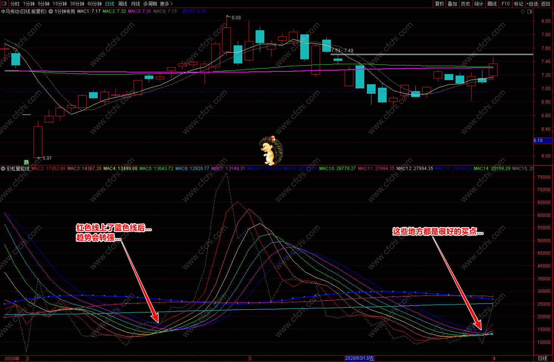The image size is (554, 362).
Task: Open the 统计 statistics button
Action: point(479,4)
